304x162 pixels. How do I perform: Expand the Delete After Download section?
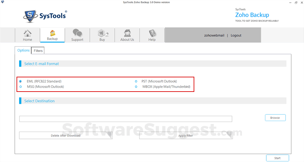pyautogui.click(x=66, y=136)
